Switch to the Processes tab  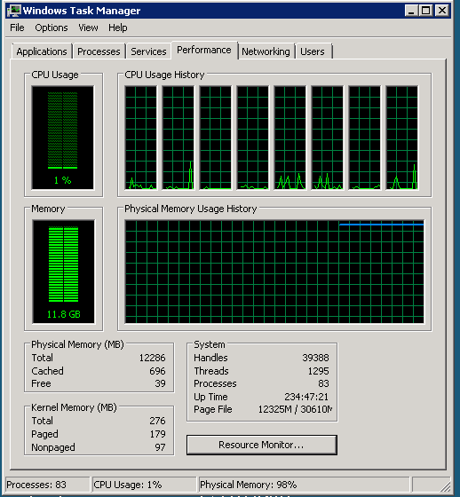(x=99, y=51)
